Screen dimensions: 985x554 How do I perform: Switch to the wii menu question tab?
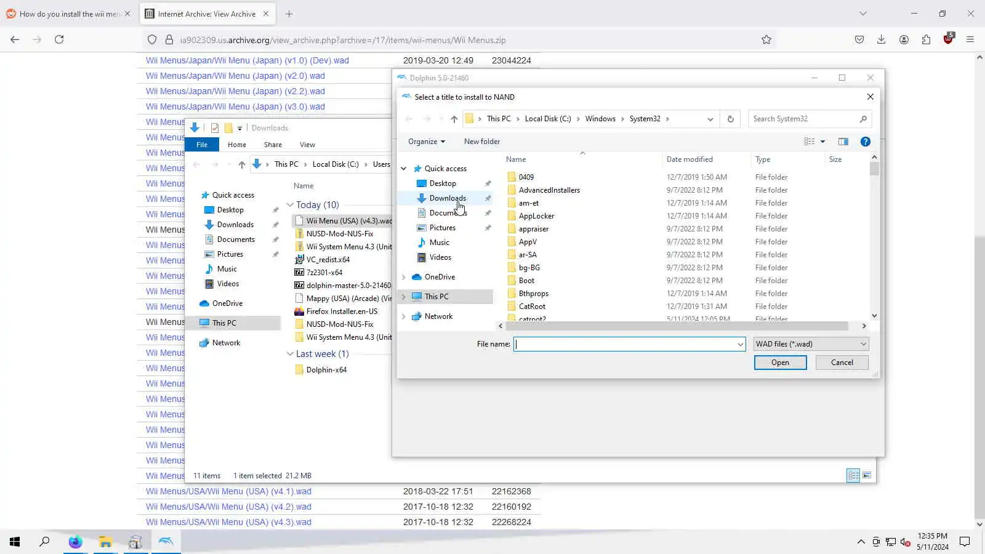tap(69, 14)
